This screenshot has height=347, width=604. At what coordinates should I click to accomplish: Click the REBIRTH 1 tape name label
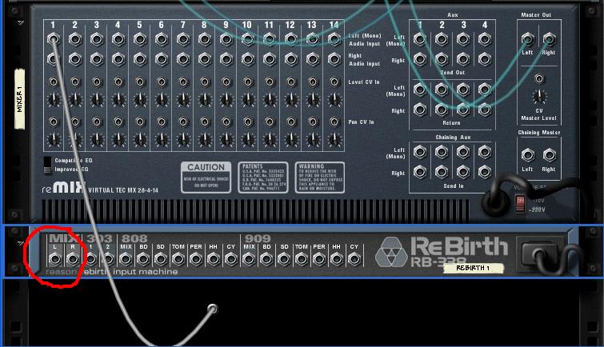click(474, 268)
